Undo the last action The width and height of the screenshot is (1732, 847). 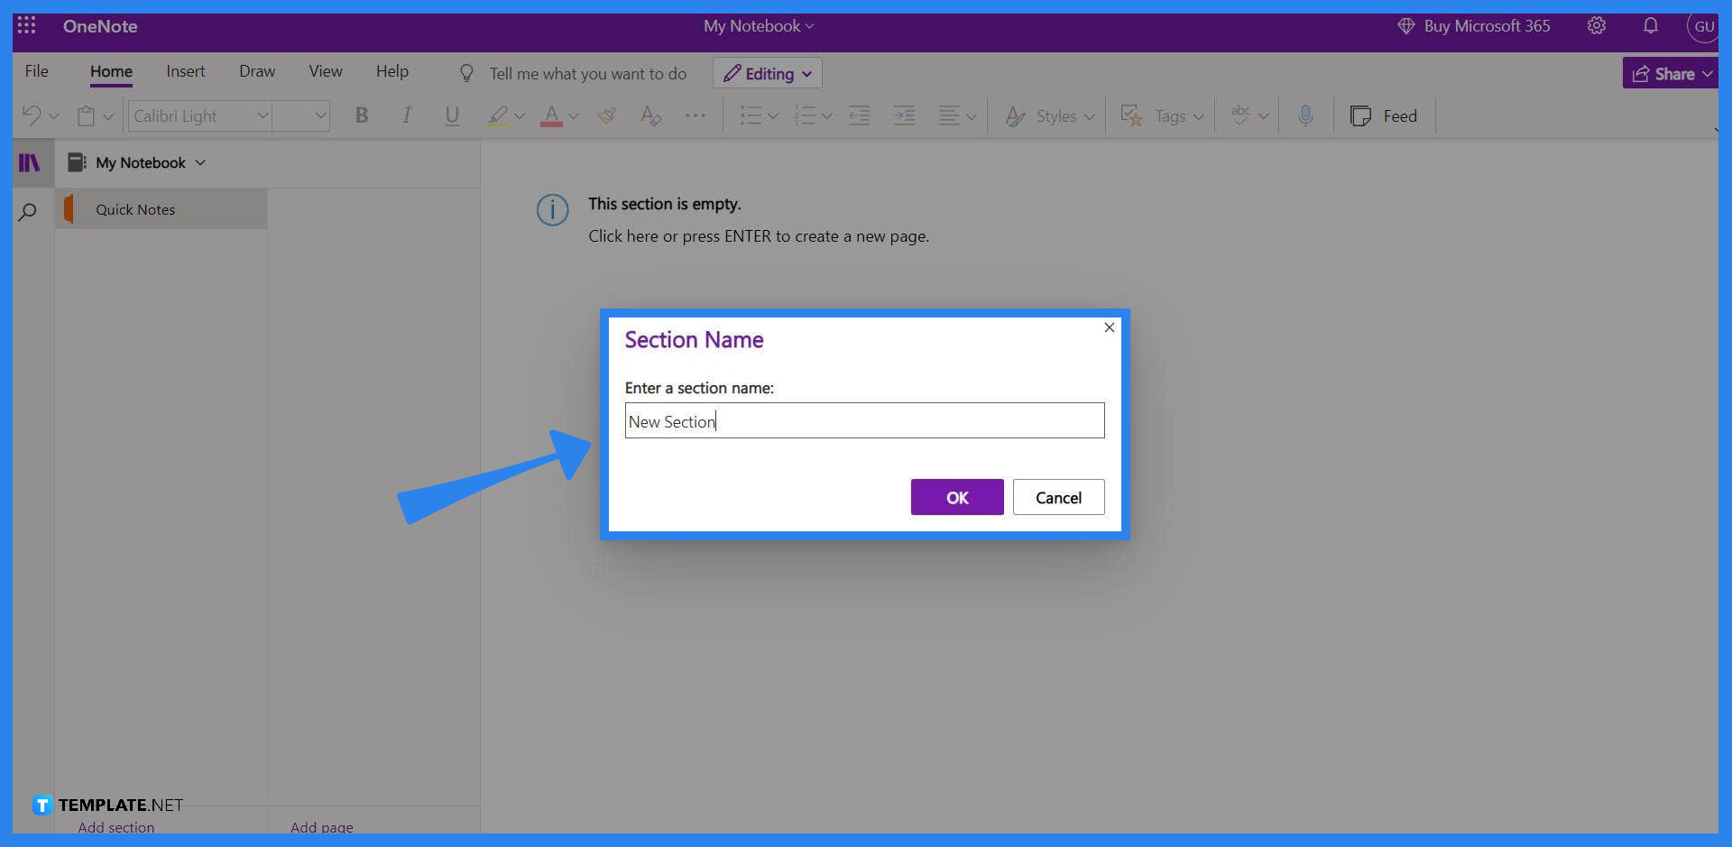point(31,115)
